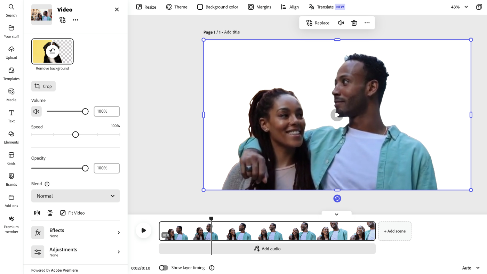487x274 pixels.
Task: Click the Fit Video button
Action: click(x=72, y=213)
